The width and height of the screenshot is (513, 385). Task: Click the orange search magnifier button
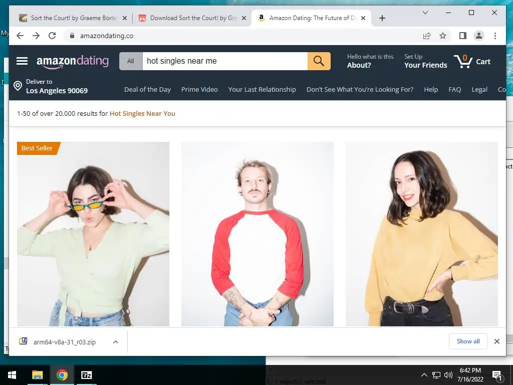tap(319, 61)
